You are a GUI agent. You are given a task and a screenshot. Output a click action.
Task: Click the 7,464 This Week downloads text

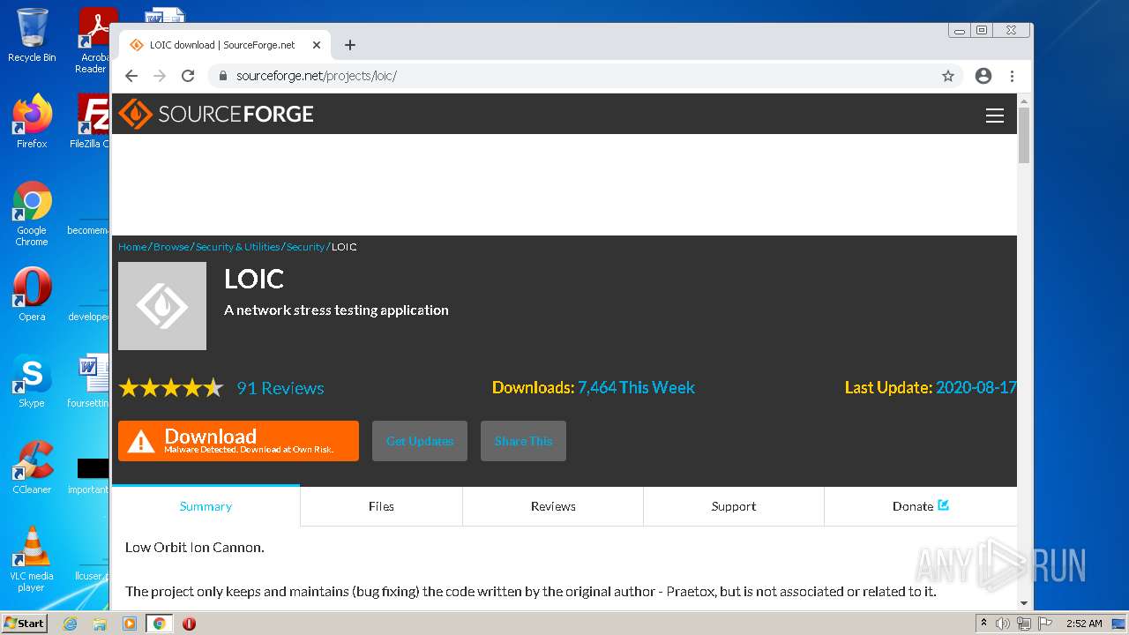click(x=636, y=388)
